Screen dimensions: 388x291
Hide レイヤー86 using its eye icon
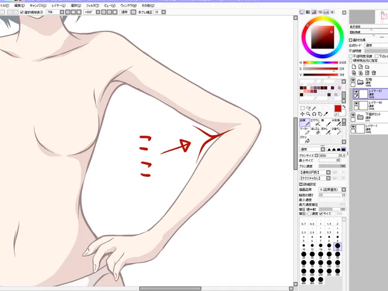click(356, 103)
